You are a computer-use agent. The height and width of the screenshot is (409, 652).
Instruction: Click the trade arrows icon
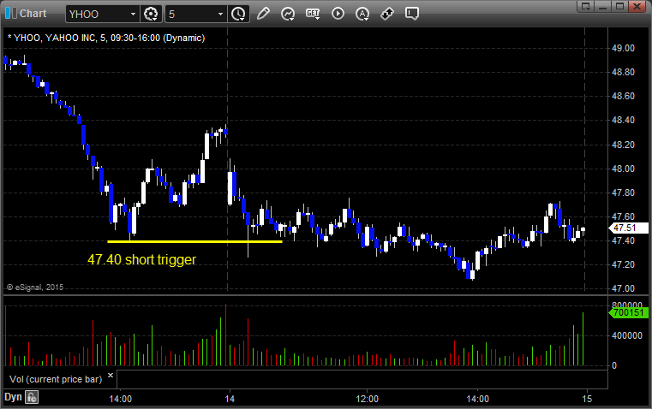[x=387, y=14]
